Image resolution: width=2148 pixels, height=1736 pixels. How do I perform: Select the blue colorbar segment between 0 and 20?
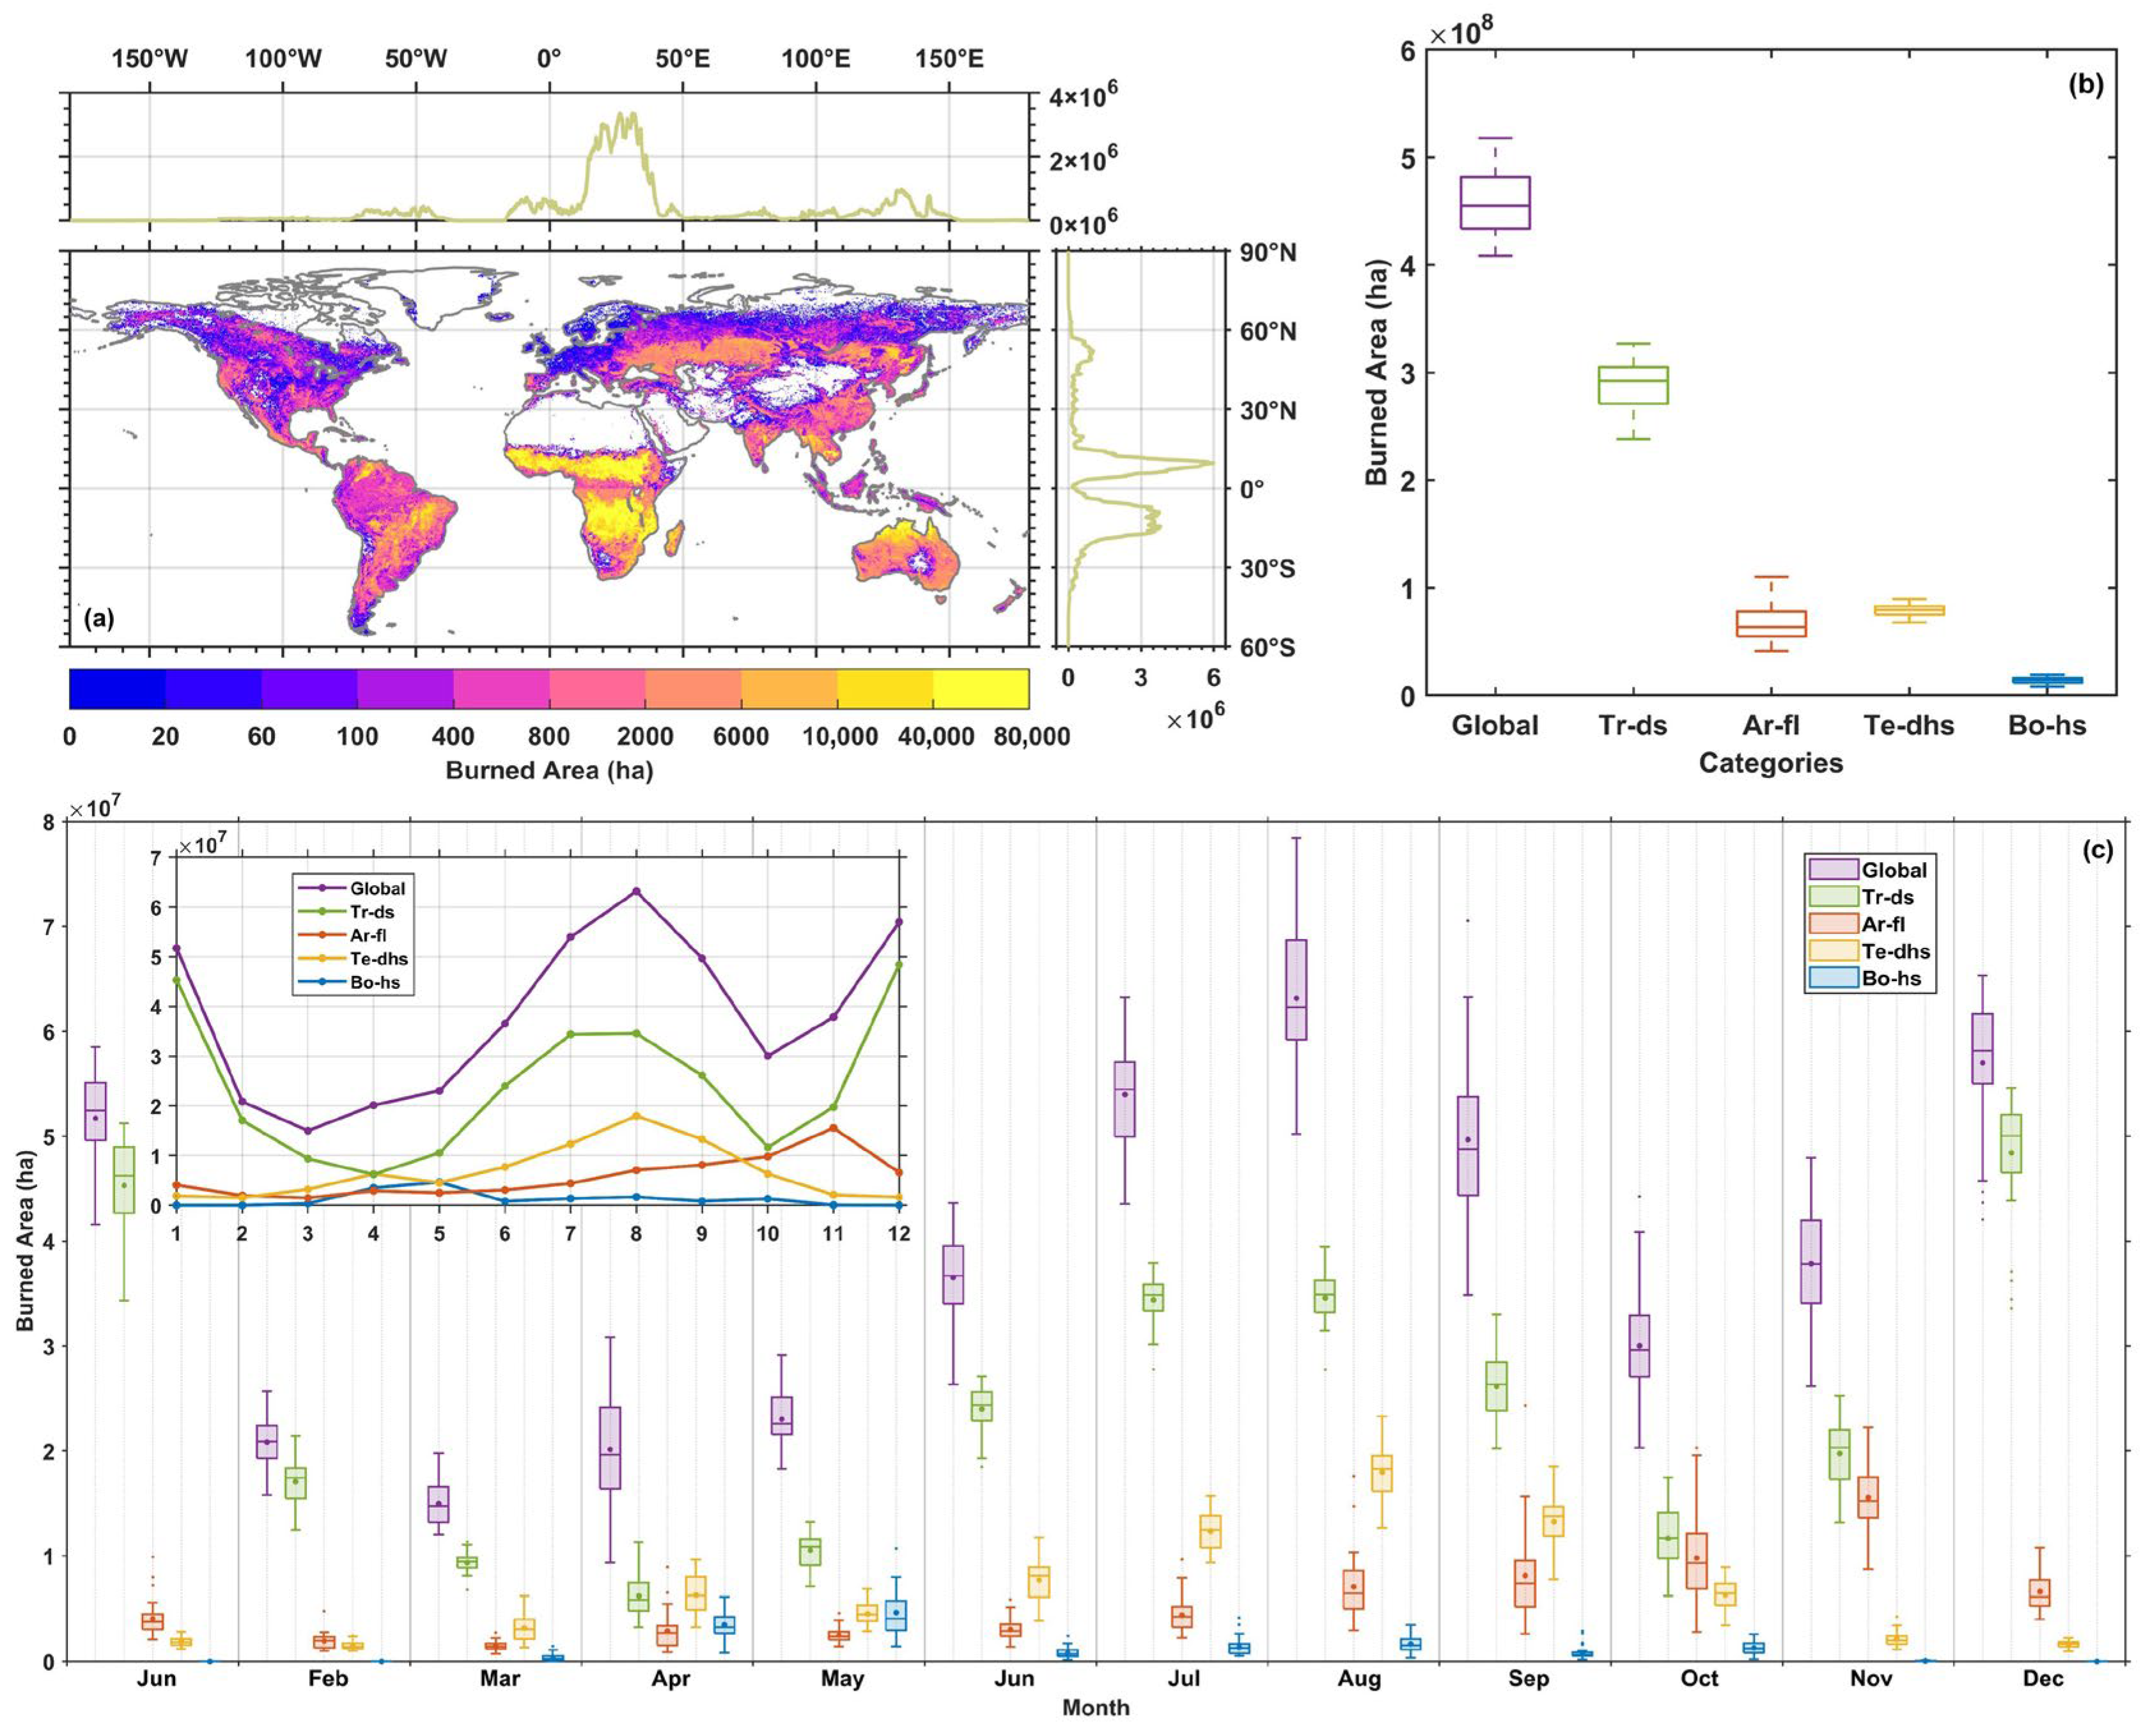[117, 689]
